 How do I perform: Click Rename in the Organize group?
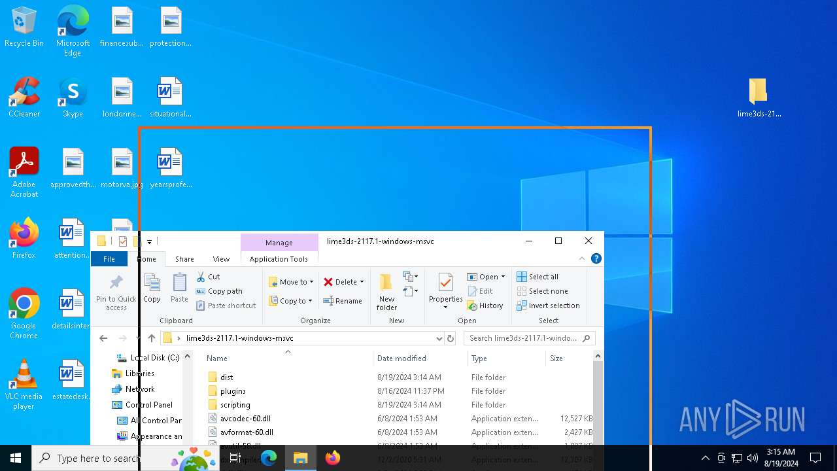343,301
